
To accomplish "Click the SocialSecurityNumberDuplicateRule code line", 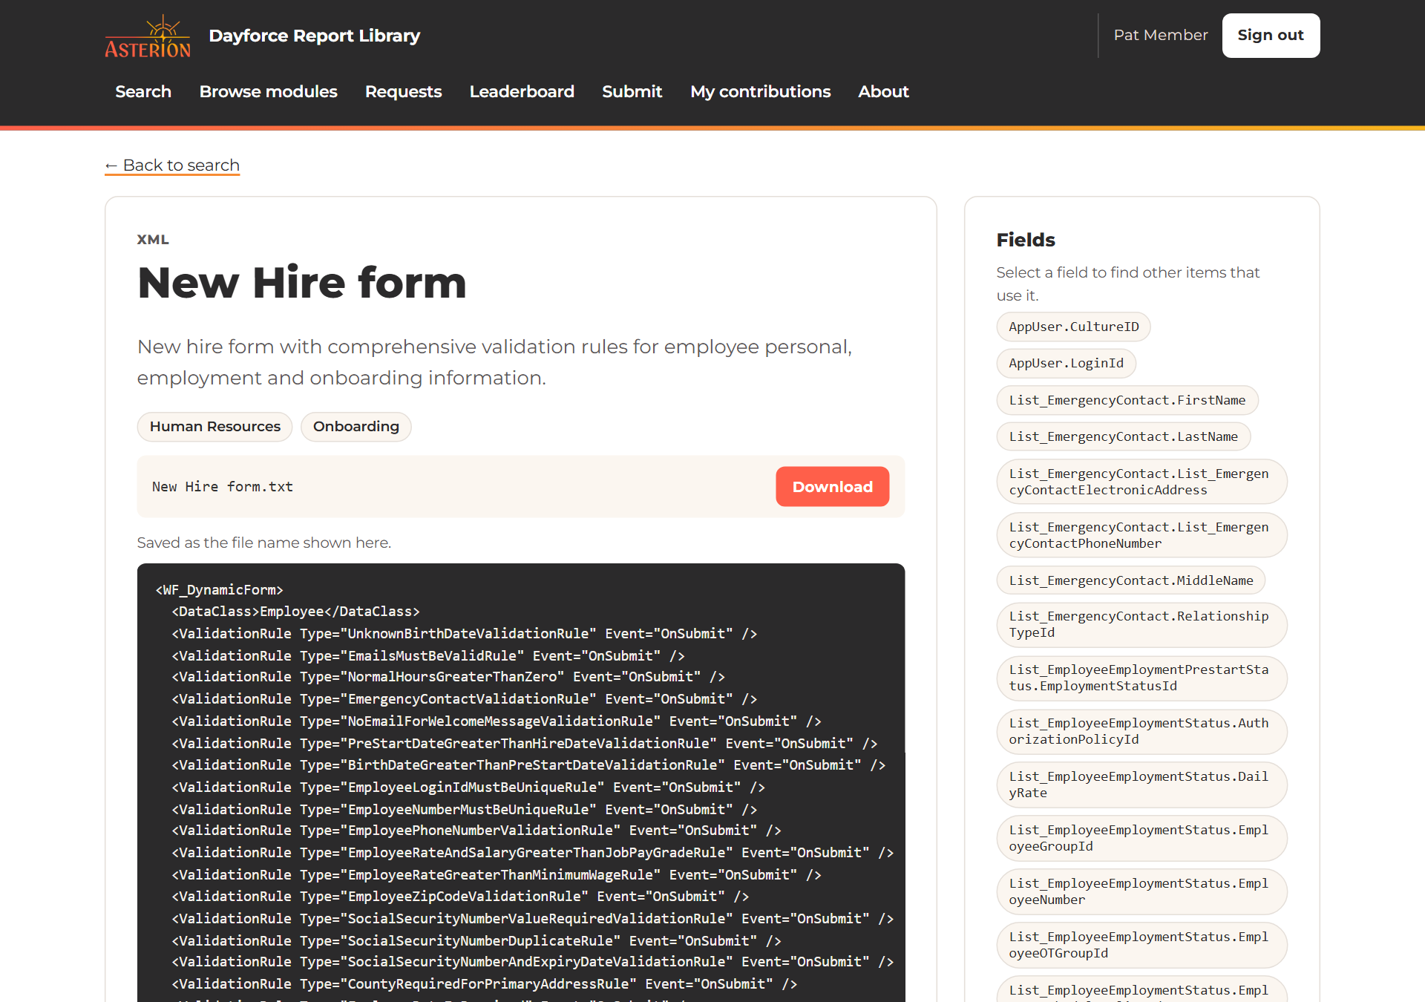I will [x=476, y=940].
